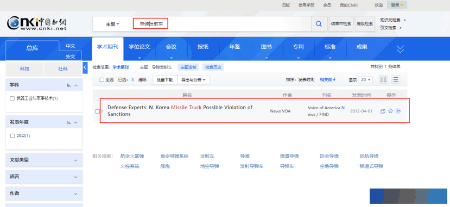Select the 总库 tab
The width and height of the screenshot is (450, 207).
[x=33, y=48]
